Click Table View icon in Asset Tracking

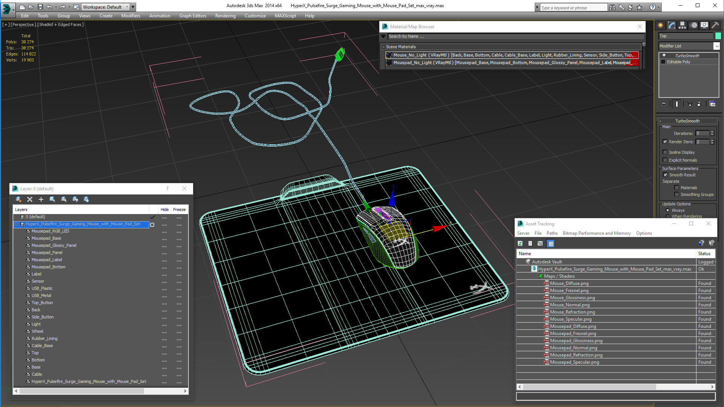point(551,243)
